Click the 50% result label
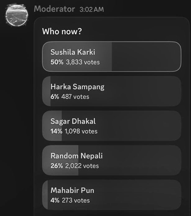Image resolution: width=191 pixels, height=216 pixels. (57, 62)
